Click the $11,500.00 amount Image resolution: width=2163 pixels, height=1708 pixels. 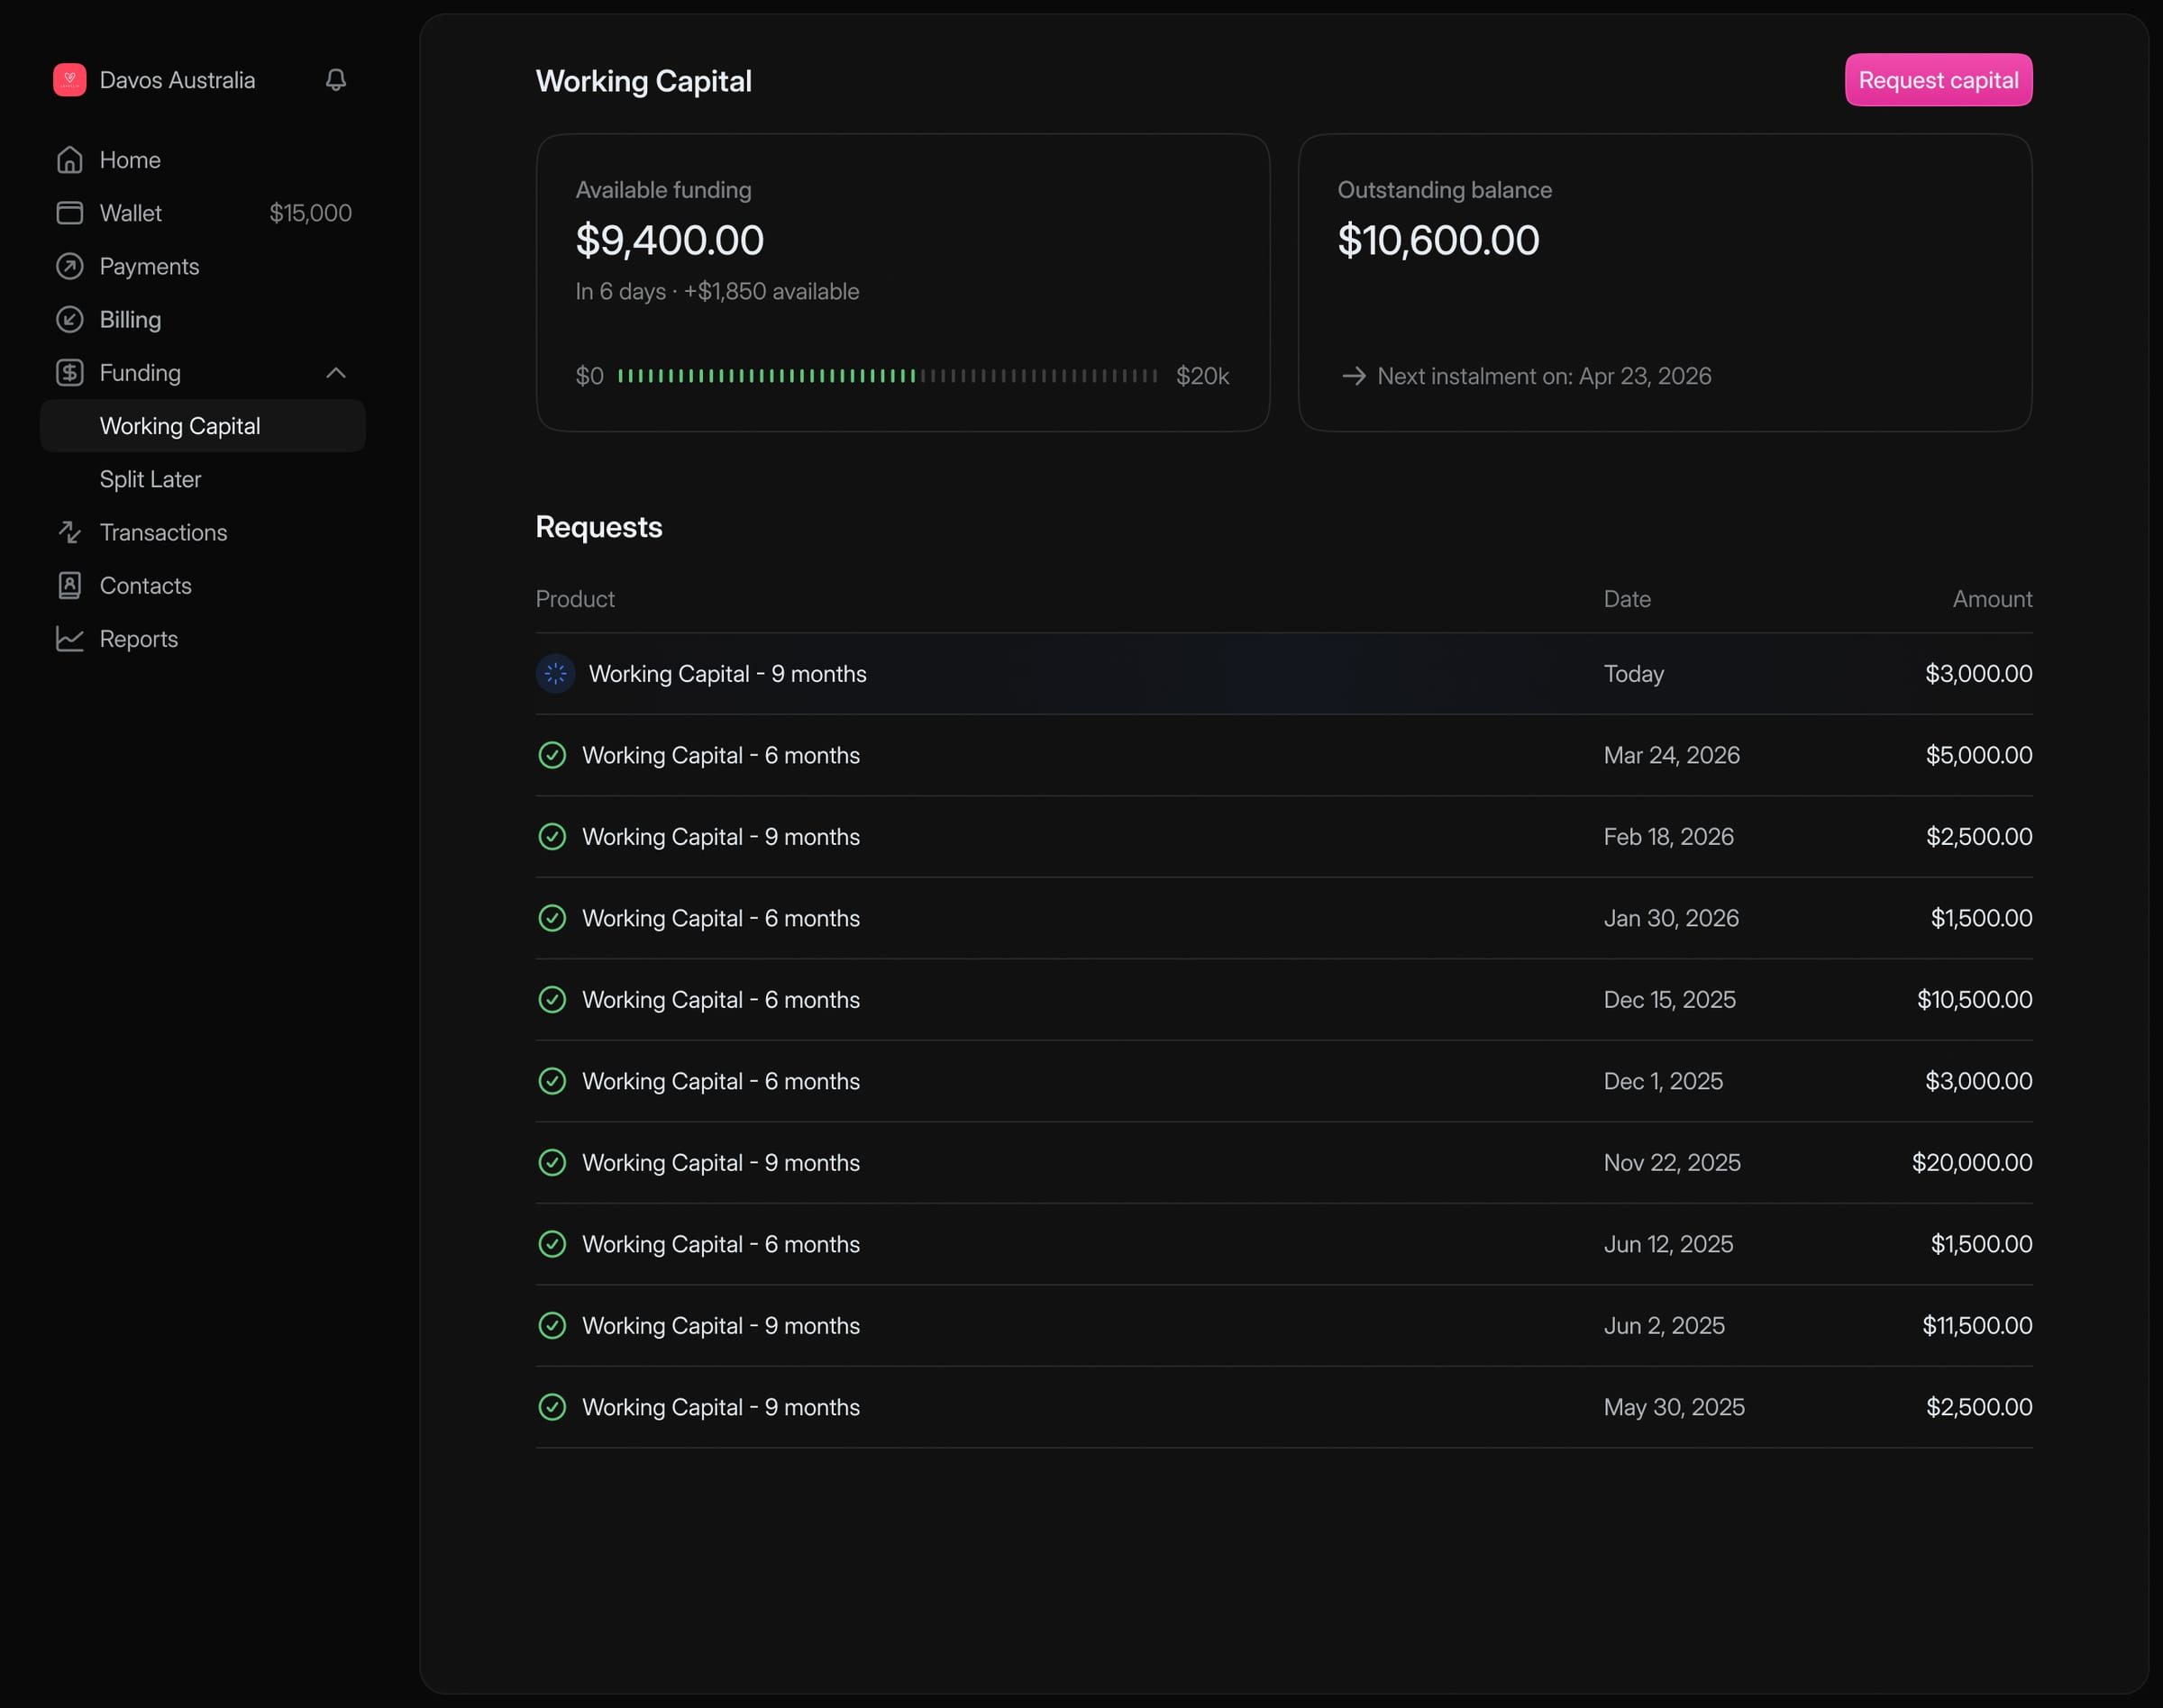click(1977, 1326)
